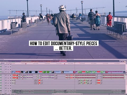
Task: Toggle Auto Select on track A1
Action: pos(10,75)
